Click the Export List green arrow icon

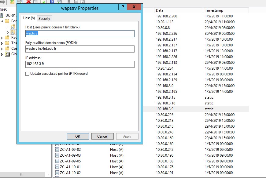click(x=42, y=2)
